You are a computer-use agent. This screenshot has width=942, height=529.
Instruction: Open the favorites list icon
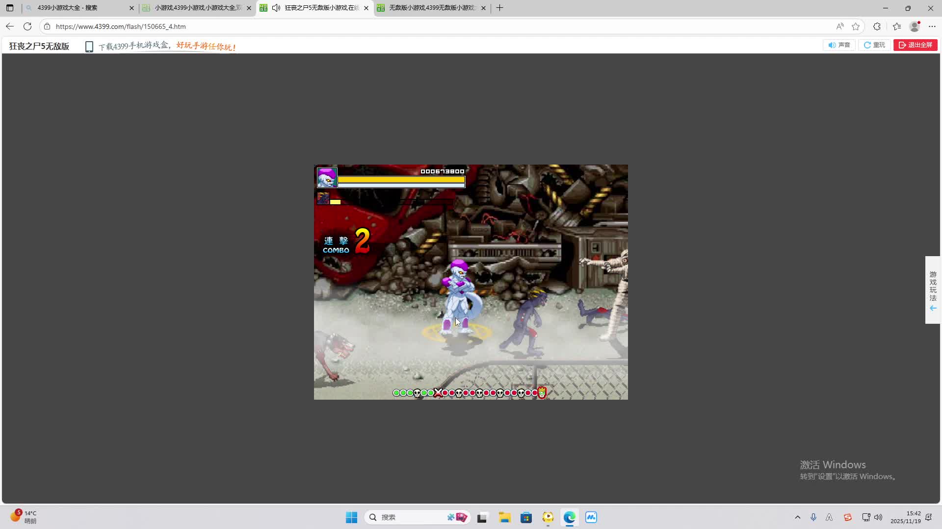click(897, 26)
